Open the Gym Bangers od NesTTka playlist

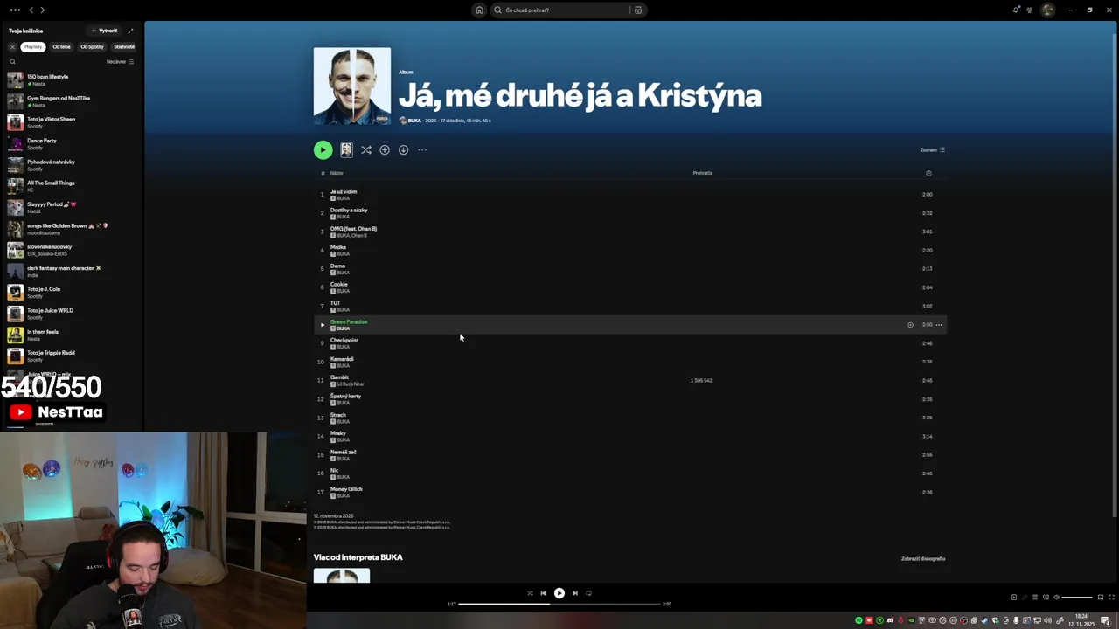(70, 101)
